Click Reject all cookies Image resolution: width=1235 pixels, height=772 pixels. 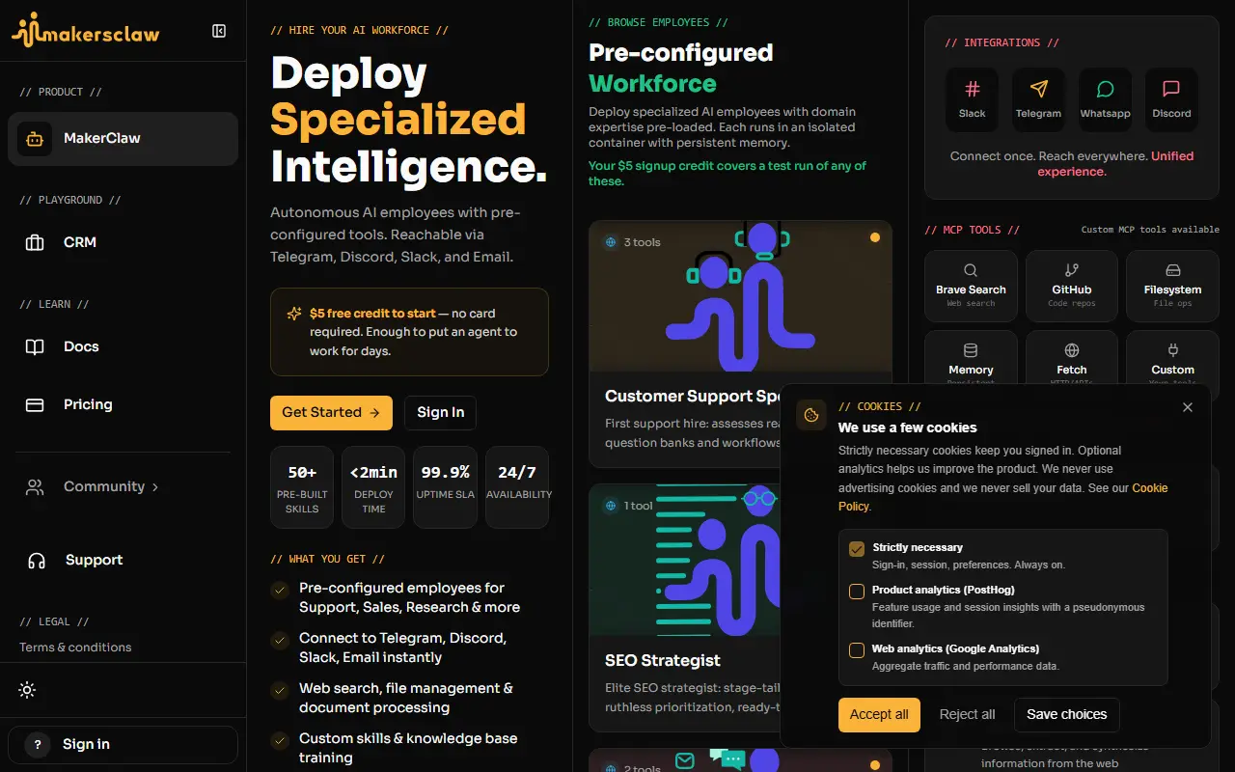(967, 715)
